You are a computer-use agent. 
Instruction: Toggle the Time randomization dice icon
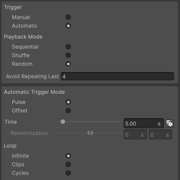tap(170, 124)
